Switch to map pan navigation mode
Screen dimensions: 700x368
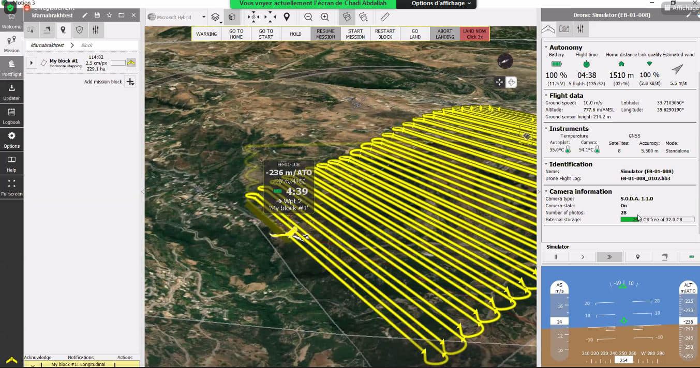point(499,82)
